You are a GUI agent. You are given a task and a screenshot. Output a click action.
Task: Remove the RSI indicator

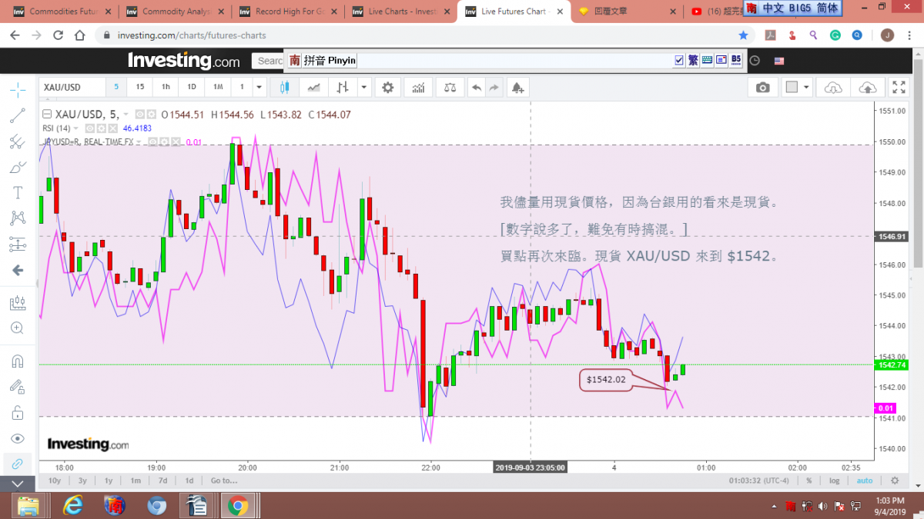(112, 128)
